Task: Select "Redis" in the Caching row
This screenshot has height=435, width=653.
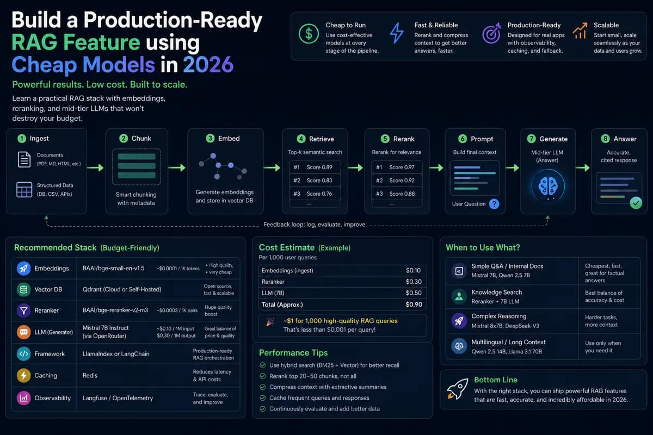Action: (x=89, y=375)
